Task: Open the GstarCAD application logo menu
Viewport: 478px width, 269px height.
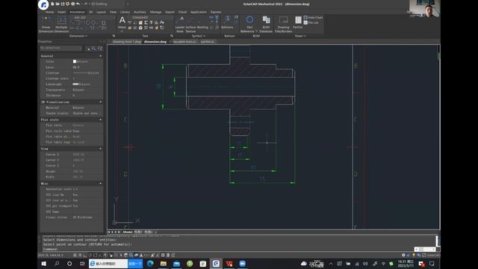Action: pos(43,5)
